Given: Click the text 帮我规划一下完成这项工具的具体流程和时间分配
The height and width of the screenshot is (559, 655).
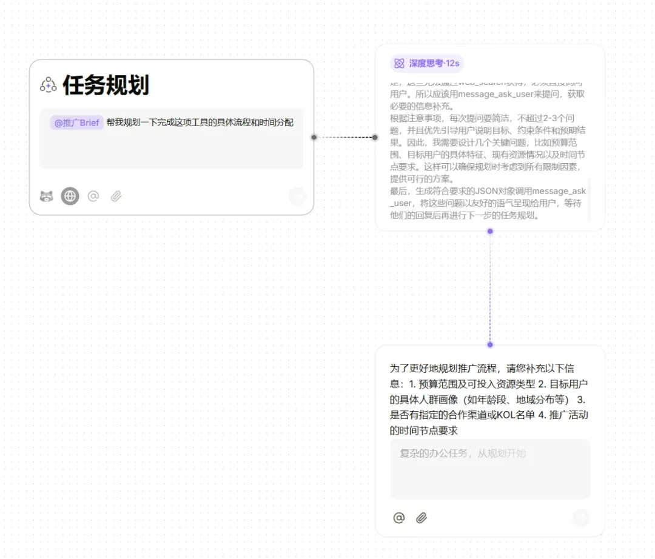Looking at the screenshot, I should pos(200,122).
